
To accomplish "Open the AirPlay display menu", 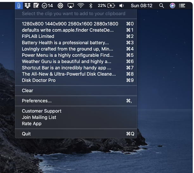I will point(70,6).
